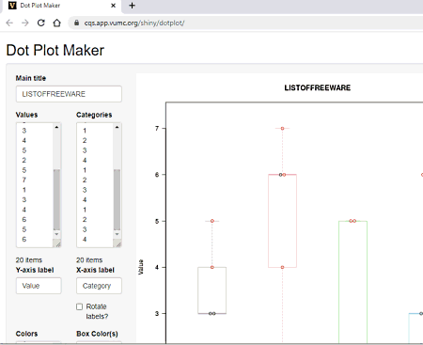Click the green box plot
The height and width of the screenshot is (345, 423).
pos(352,282)
